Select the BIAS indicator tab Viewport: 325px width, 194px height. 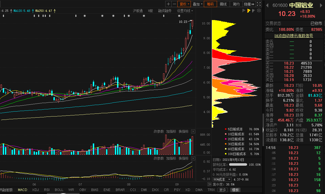tap(95, 190)
